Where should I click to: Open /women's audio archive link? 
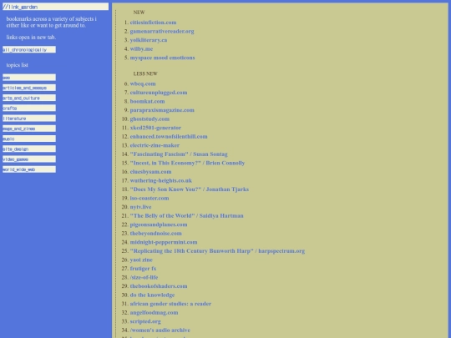point(160,330)
